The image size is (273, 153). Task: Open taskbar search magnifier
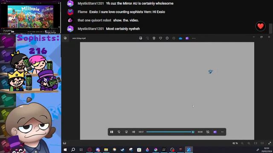[x=73, y=150]
